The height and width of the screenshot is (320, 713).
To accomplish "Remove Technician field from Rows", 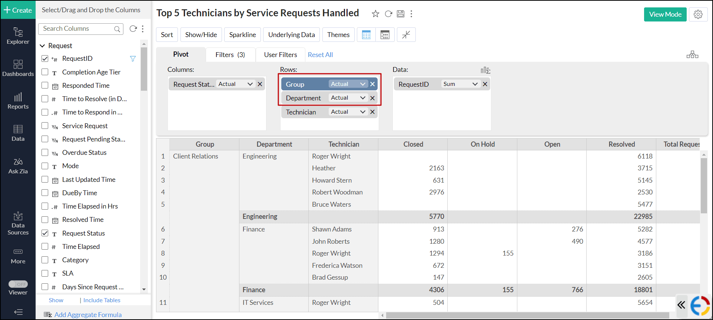I will [372, 112].
